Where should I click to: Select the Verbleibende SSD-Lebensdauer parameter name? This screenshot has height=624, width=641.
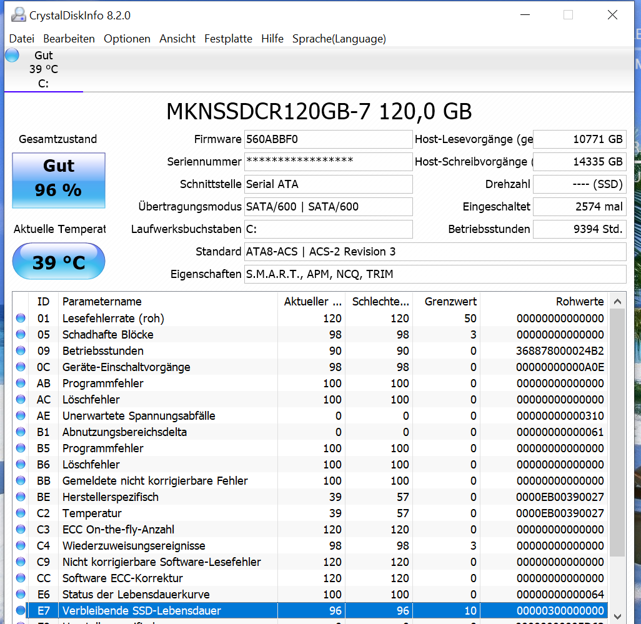(x=141, y=610)
